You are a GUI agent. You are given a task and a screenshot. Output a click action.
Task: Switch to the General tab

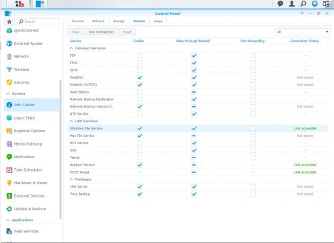pyautogui.click(x=77, y=21)
